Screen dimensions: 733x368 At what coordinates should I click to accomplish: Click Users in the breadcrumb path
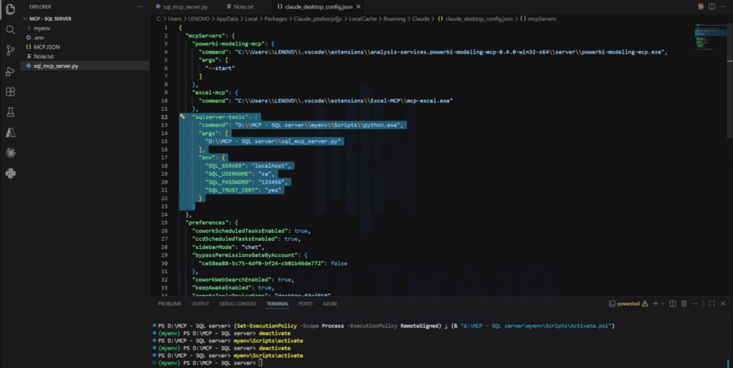click(175, 19)
